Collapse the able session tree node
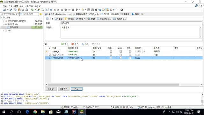Viewport: 204px width, 115px height. 1,18
